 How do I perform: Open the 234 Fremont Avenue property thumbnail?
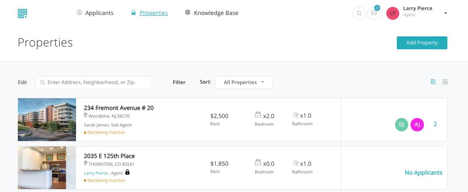47,120
